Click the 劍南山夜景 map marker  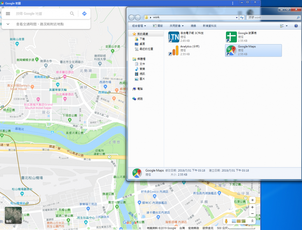pos(17,44)
